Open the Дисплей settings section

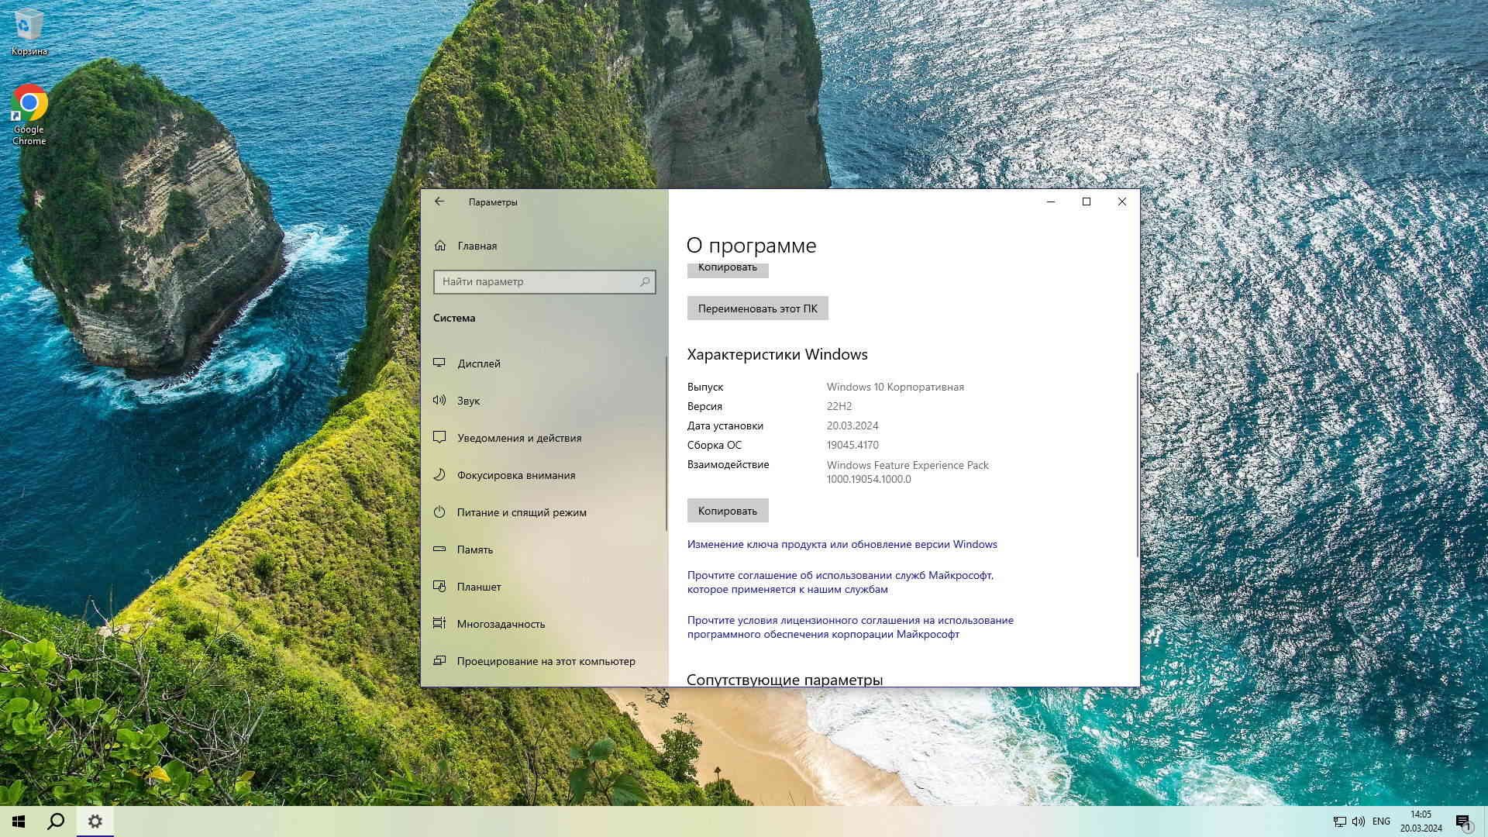click(x=478, y=363)
